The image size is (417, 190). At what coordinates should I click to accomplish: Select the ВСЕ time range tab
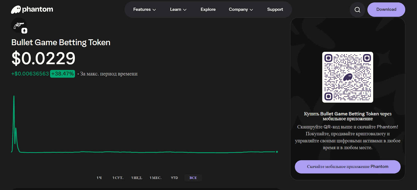[193, 178]
